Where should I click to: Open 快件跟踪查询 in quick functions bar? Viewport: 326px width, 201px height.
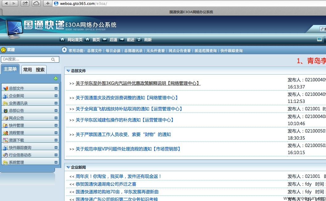[232, 51]
